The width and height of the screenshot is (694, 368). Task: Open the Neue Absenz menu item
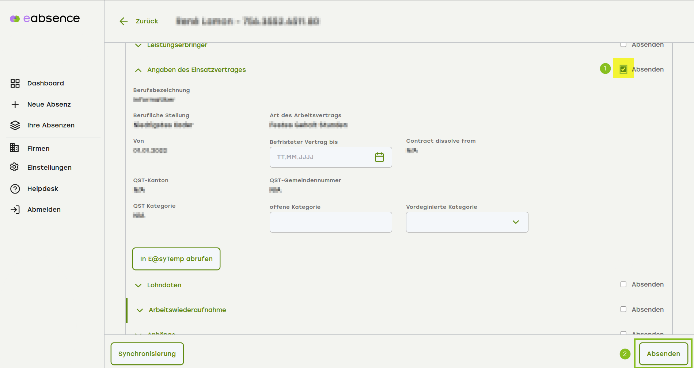(49, 104)
